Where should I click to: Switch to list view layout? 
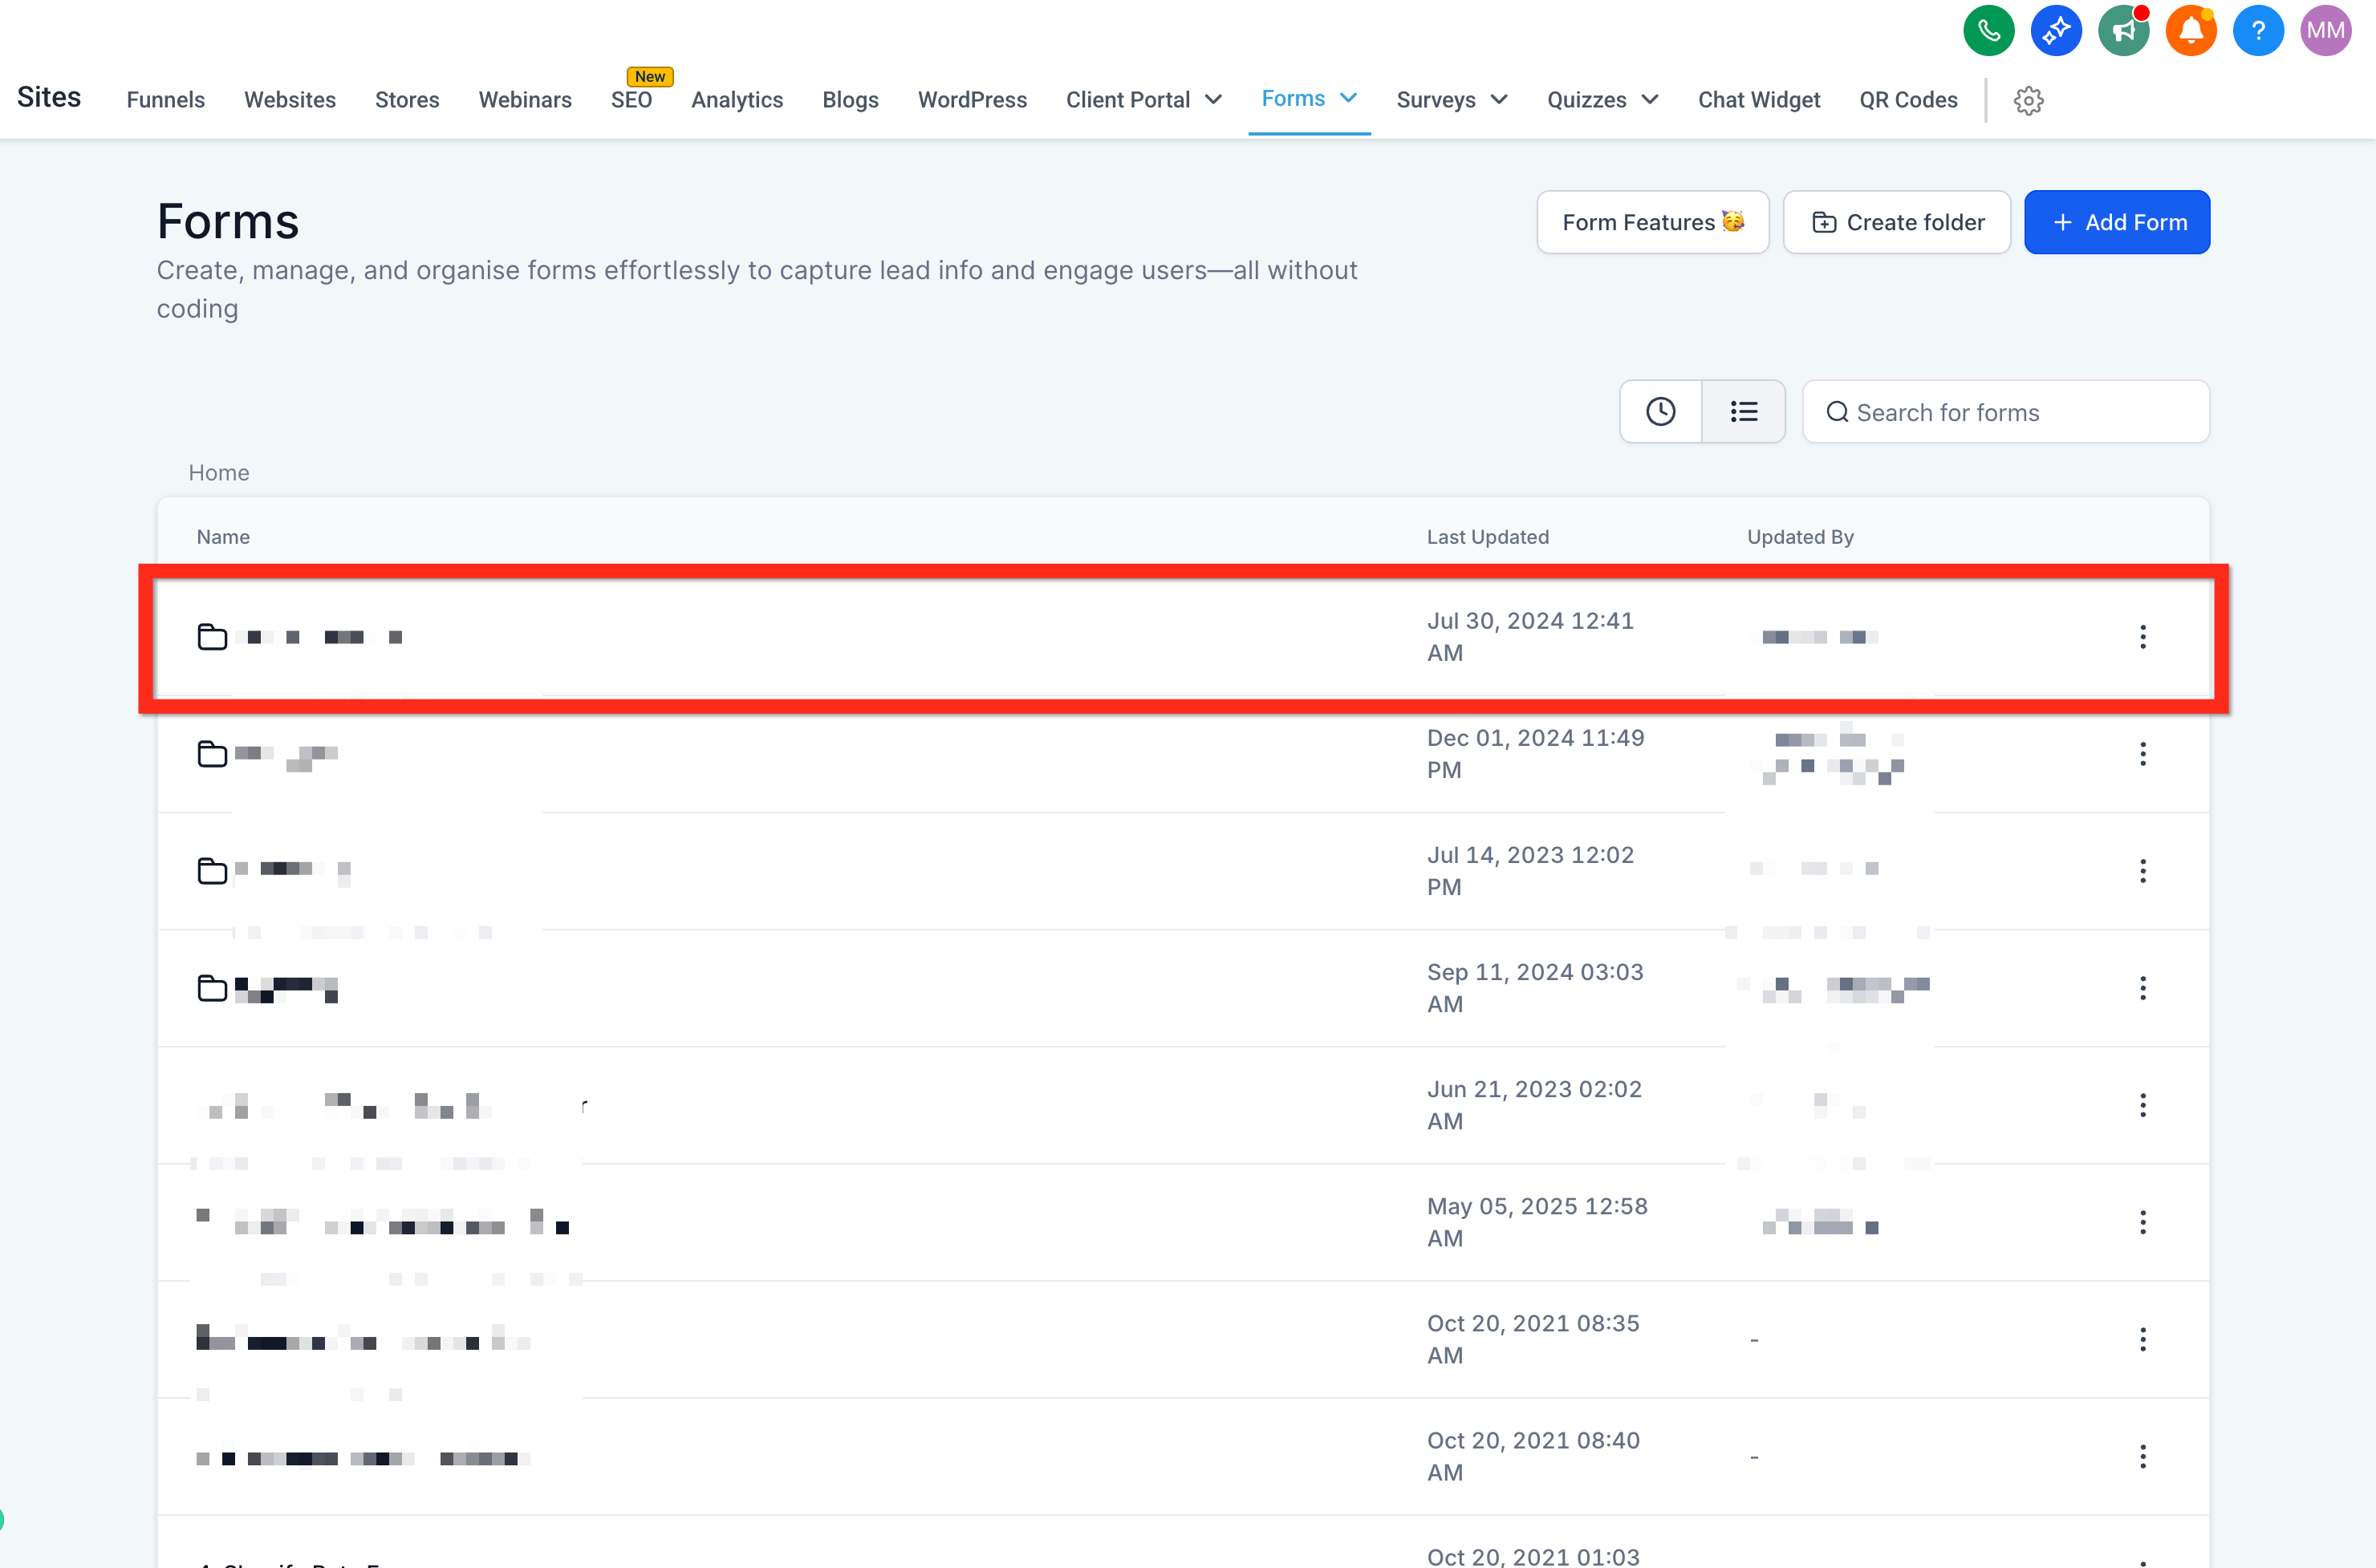click(1743, 412)
